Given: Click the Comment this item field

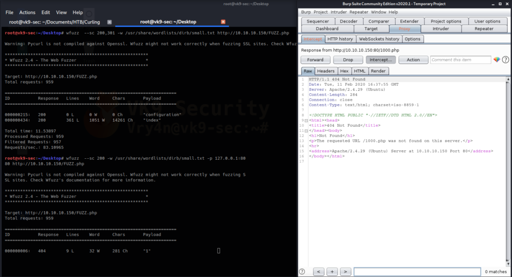Looking at the screenshot, I should pos(460,60).
